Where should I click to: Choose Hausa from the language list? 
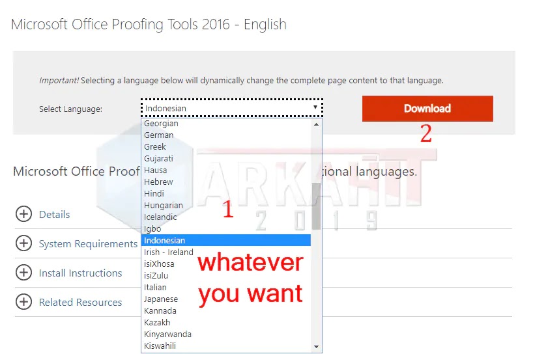pyautogui.click(x=226, y=170)
